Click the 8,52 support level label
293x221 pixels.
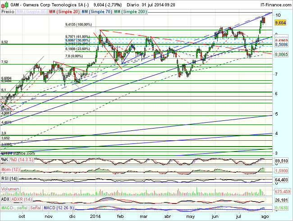5,42
